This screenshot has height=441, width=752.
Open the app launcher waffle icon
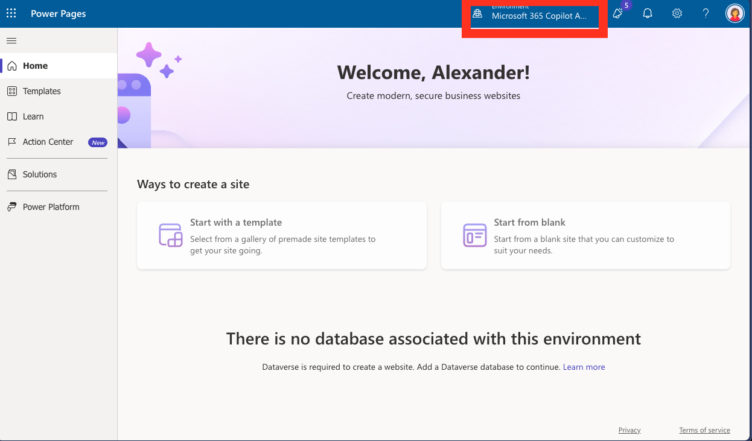click(x=11, y=13)
